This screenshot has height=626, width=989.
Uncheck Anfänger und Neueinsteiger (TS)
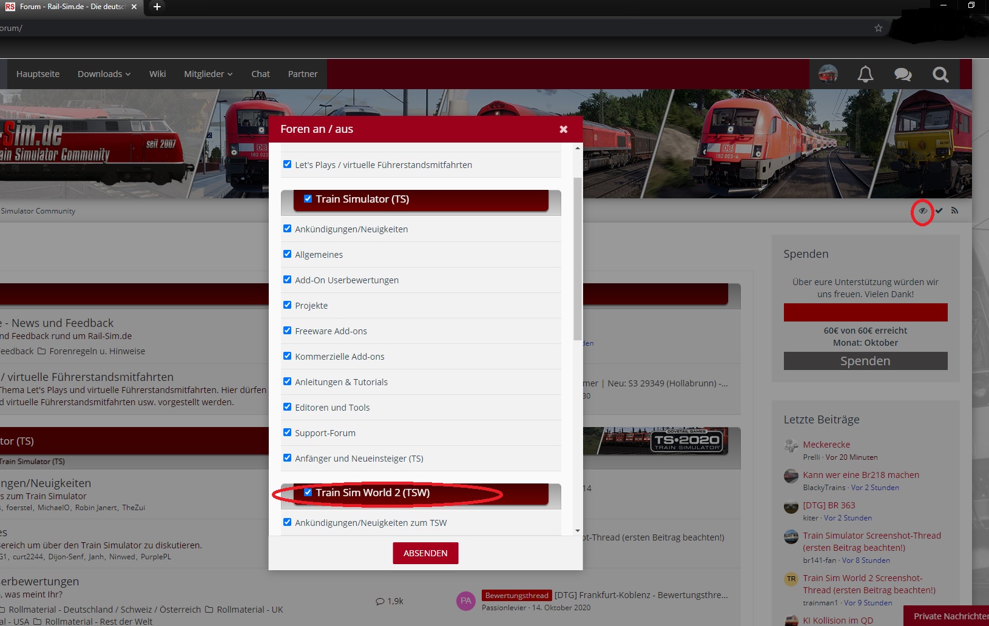288,458
